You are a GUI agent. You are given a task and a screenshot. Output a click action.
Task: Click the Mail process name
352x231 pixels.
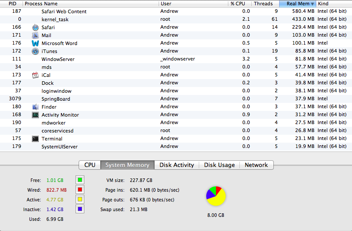pos(46,35)
